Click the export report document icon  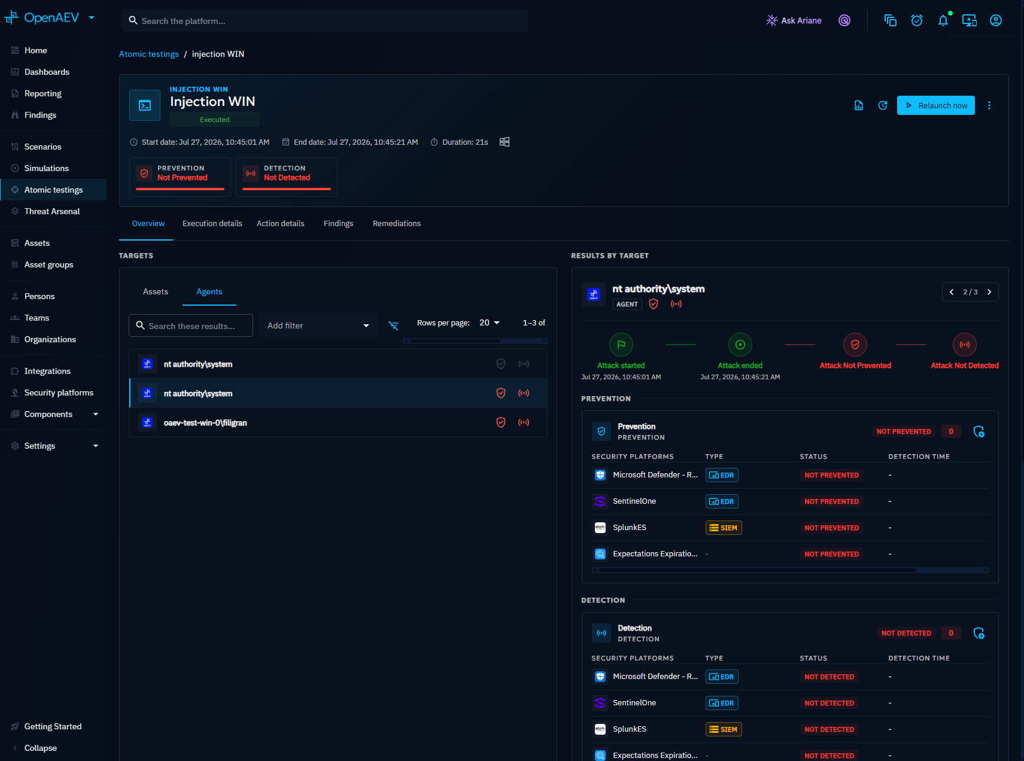click(859, 105)
